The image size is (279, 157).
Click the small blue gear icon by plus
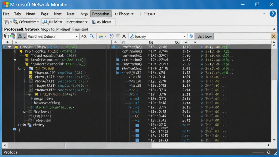click(14, 129)
